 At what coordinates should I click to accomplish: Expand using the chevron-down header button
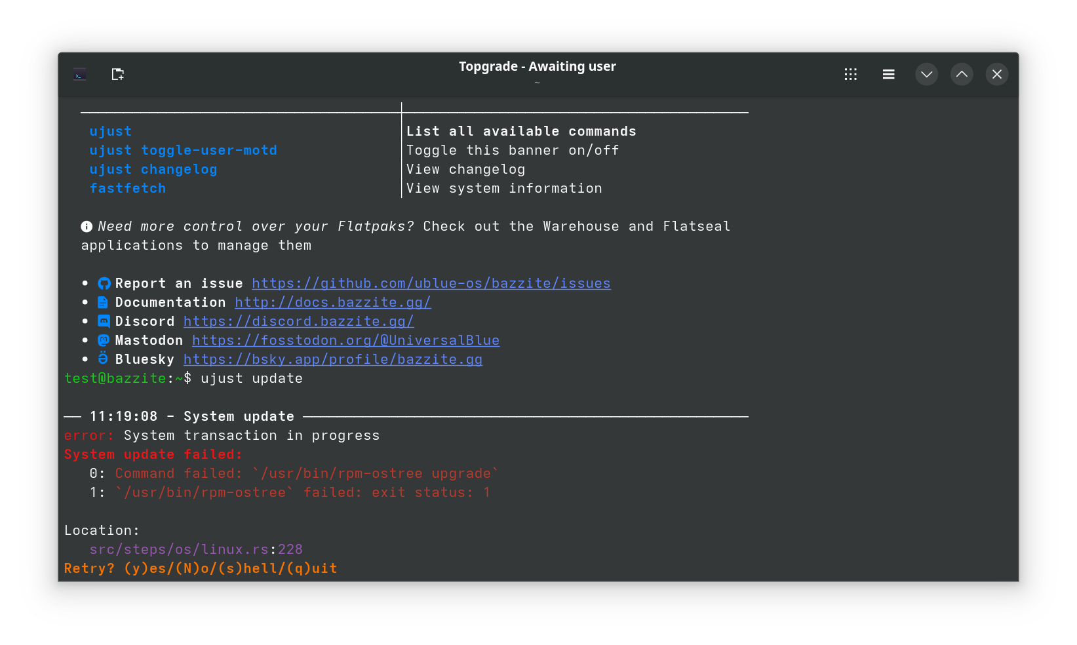tap(926, 74)
